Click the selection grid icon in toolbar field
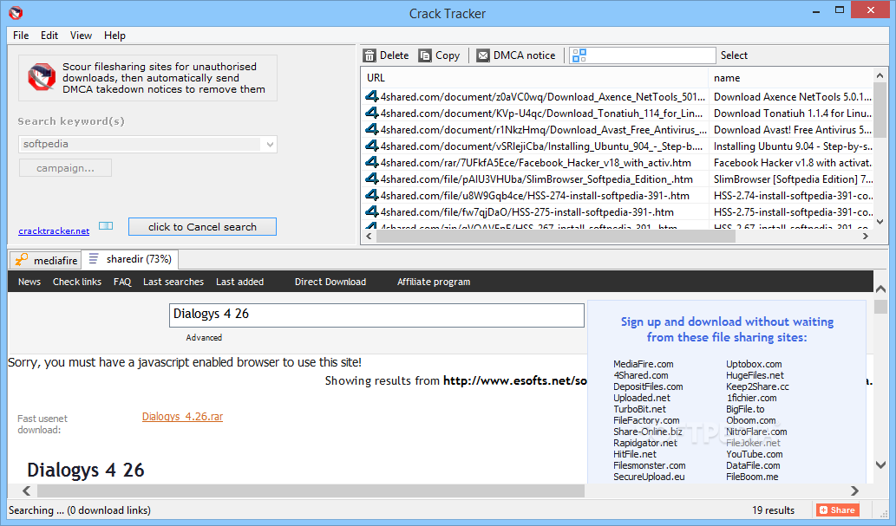 click(x=579, y=55)
